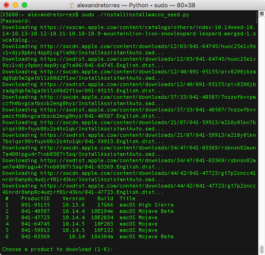Click 'macOS Mojave Beta' in row 2
Viewport: 265px width, 255px height.
click(x=146, y=211)
